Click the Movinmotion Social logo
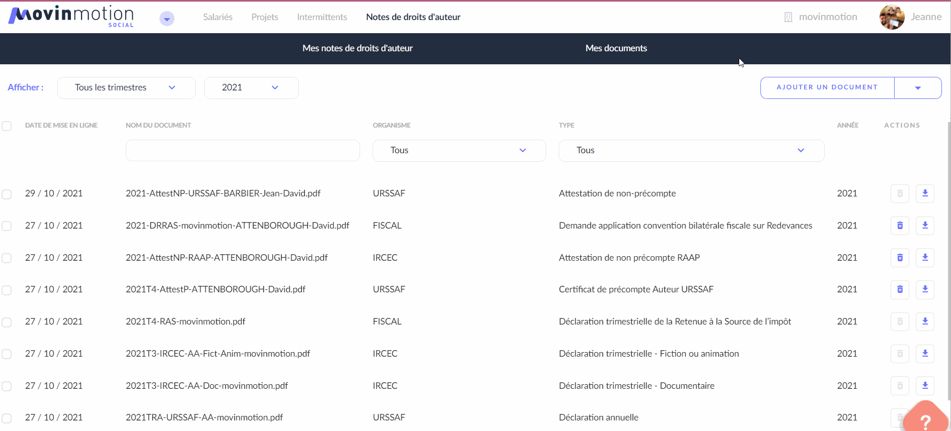 pos(71,17)
